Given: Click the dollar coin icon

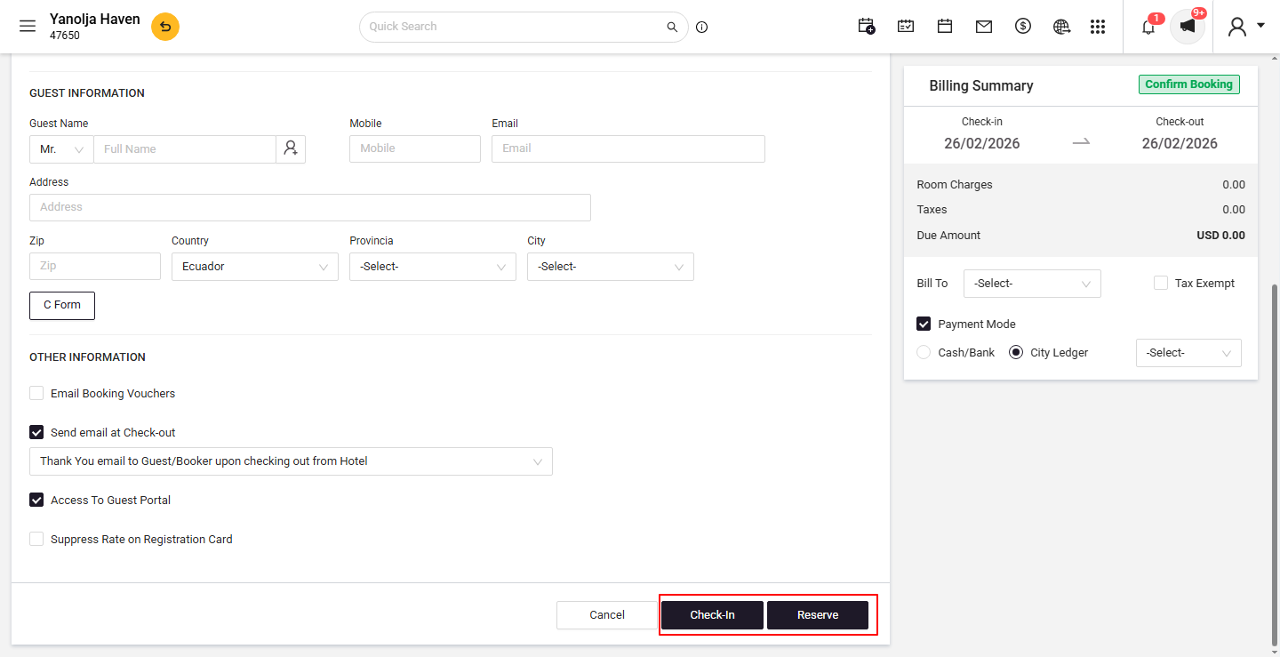Looking at the screenshot, I should tap(1023, 27).
